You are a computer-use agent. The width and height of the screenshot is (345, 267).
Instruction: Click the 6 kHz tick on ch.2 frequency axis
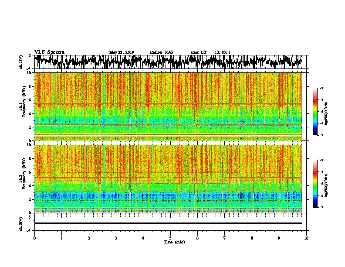30,172
